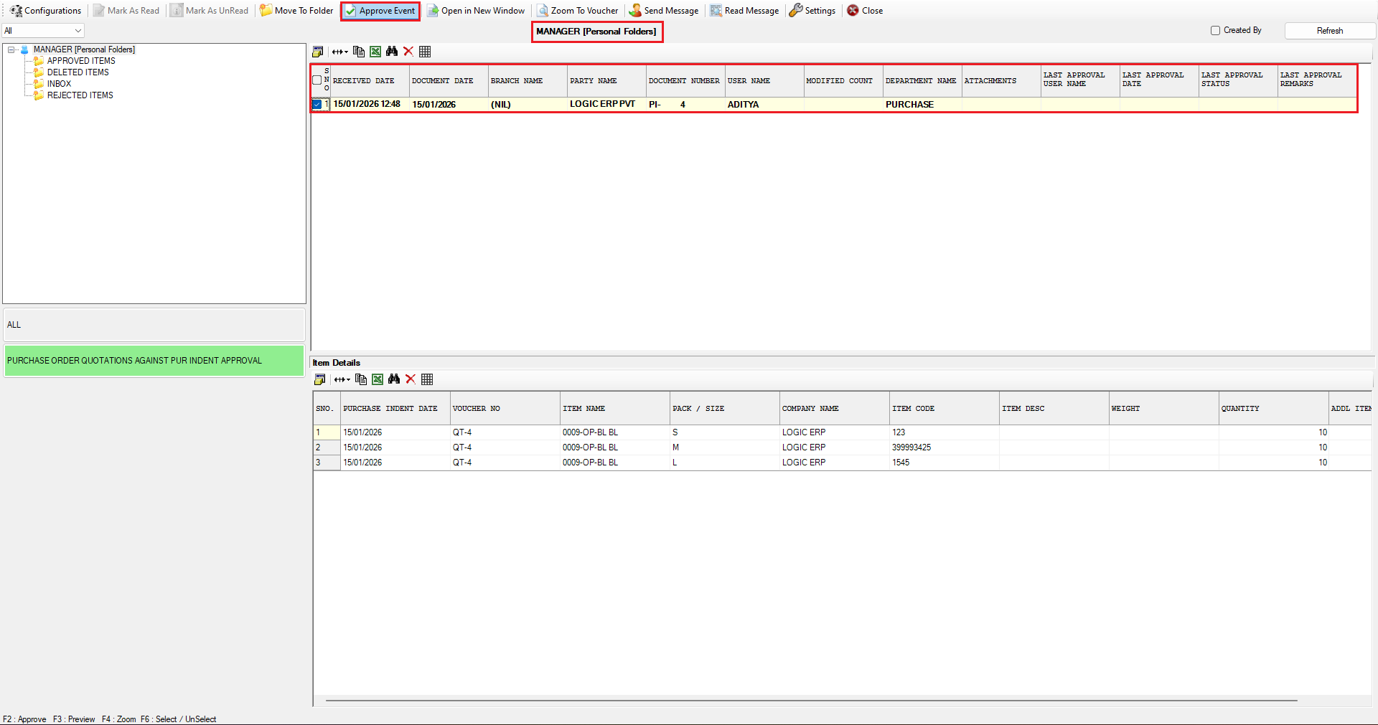This screenshot has width=1378, height=725.
Task: Click the copy icon in upper grid toolbar
Action: [359, 52]
